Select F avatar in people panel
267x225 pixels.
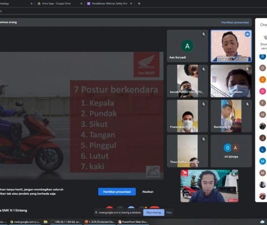coord(262,103)
